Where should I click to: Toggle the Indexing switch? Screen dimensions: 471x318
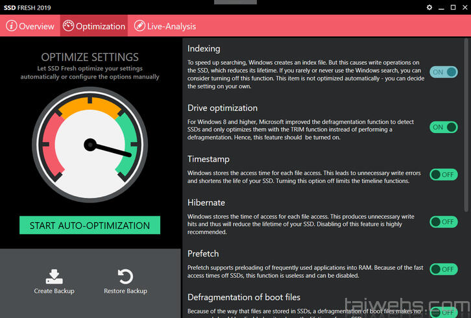(x=444, y=72)
